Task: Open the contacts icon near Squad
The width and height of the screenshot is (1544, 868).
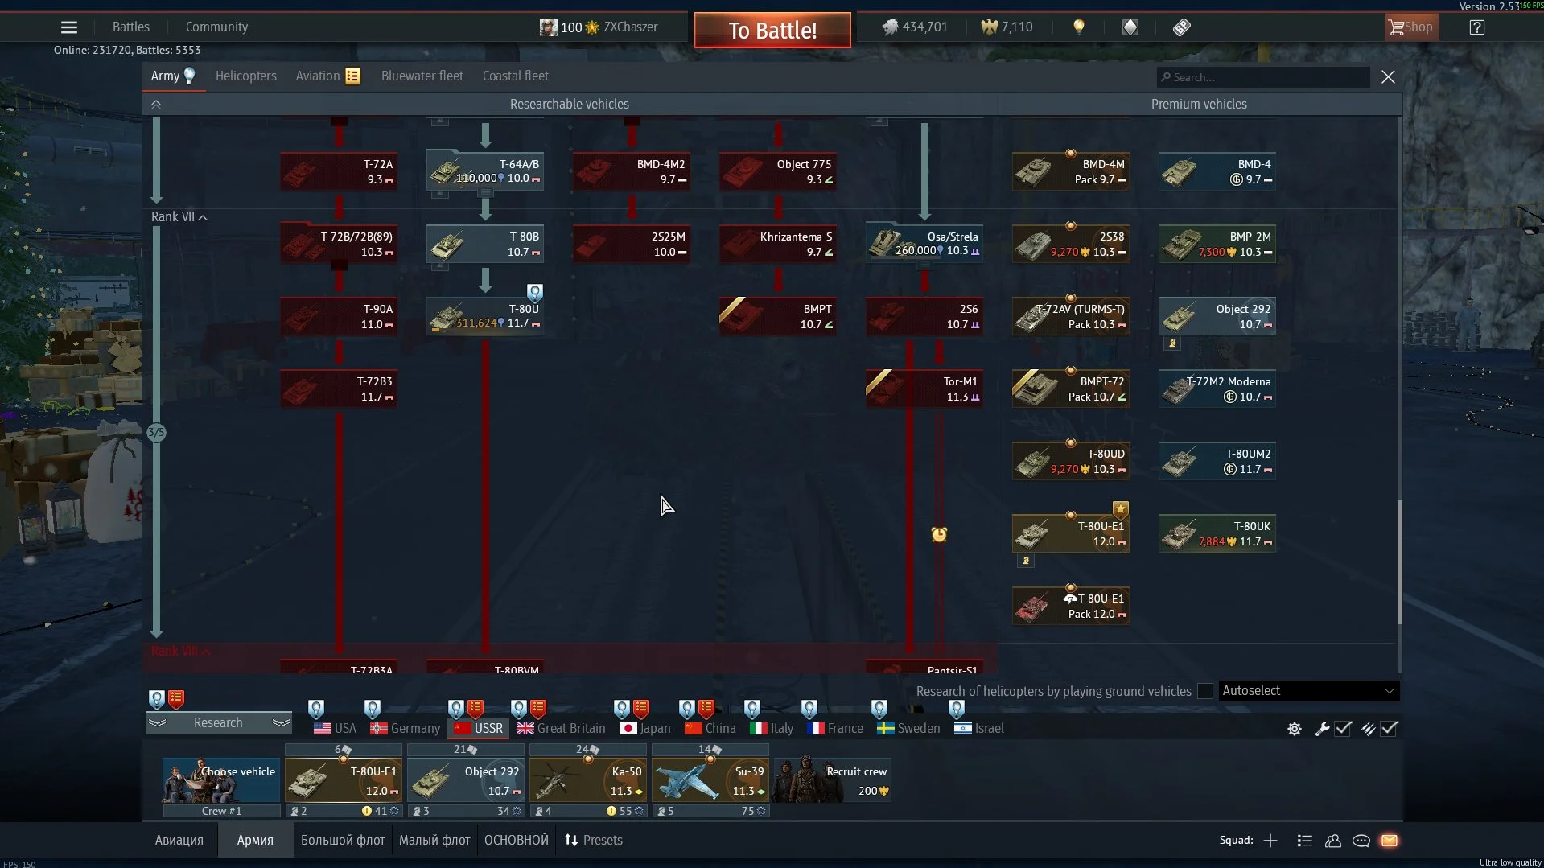Action: 1333,841
